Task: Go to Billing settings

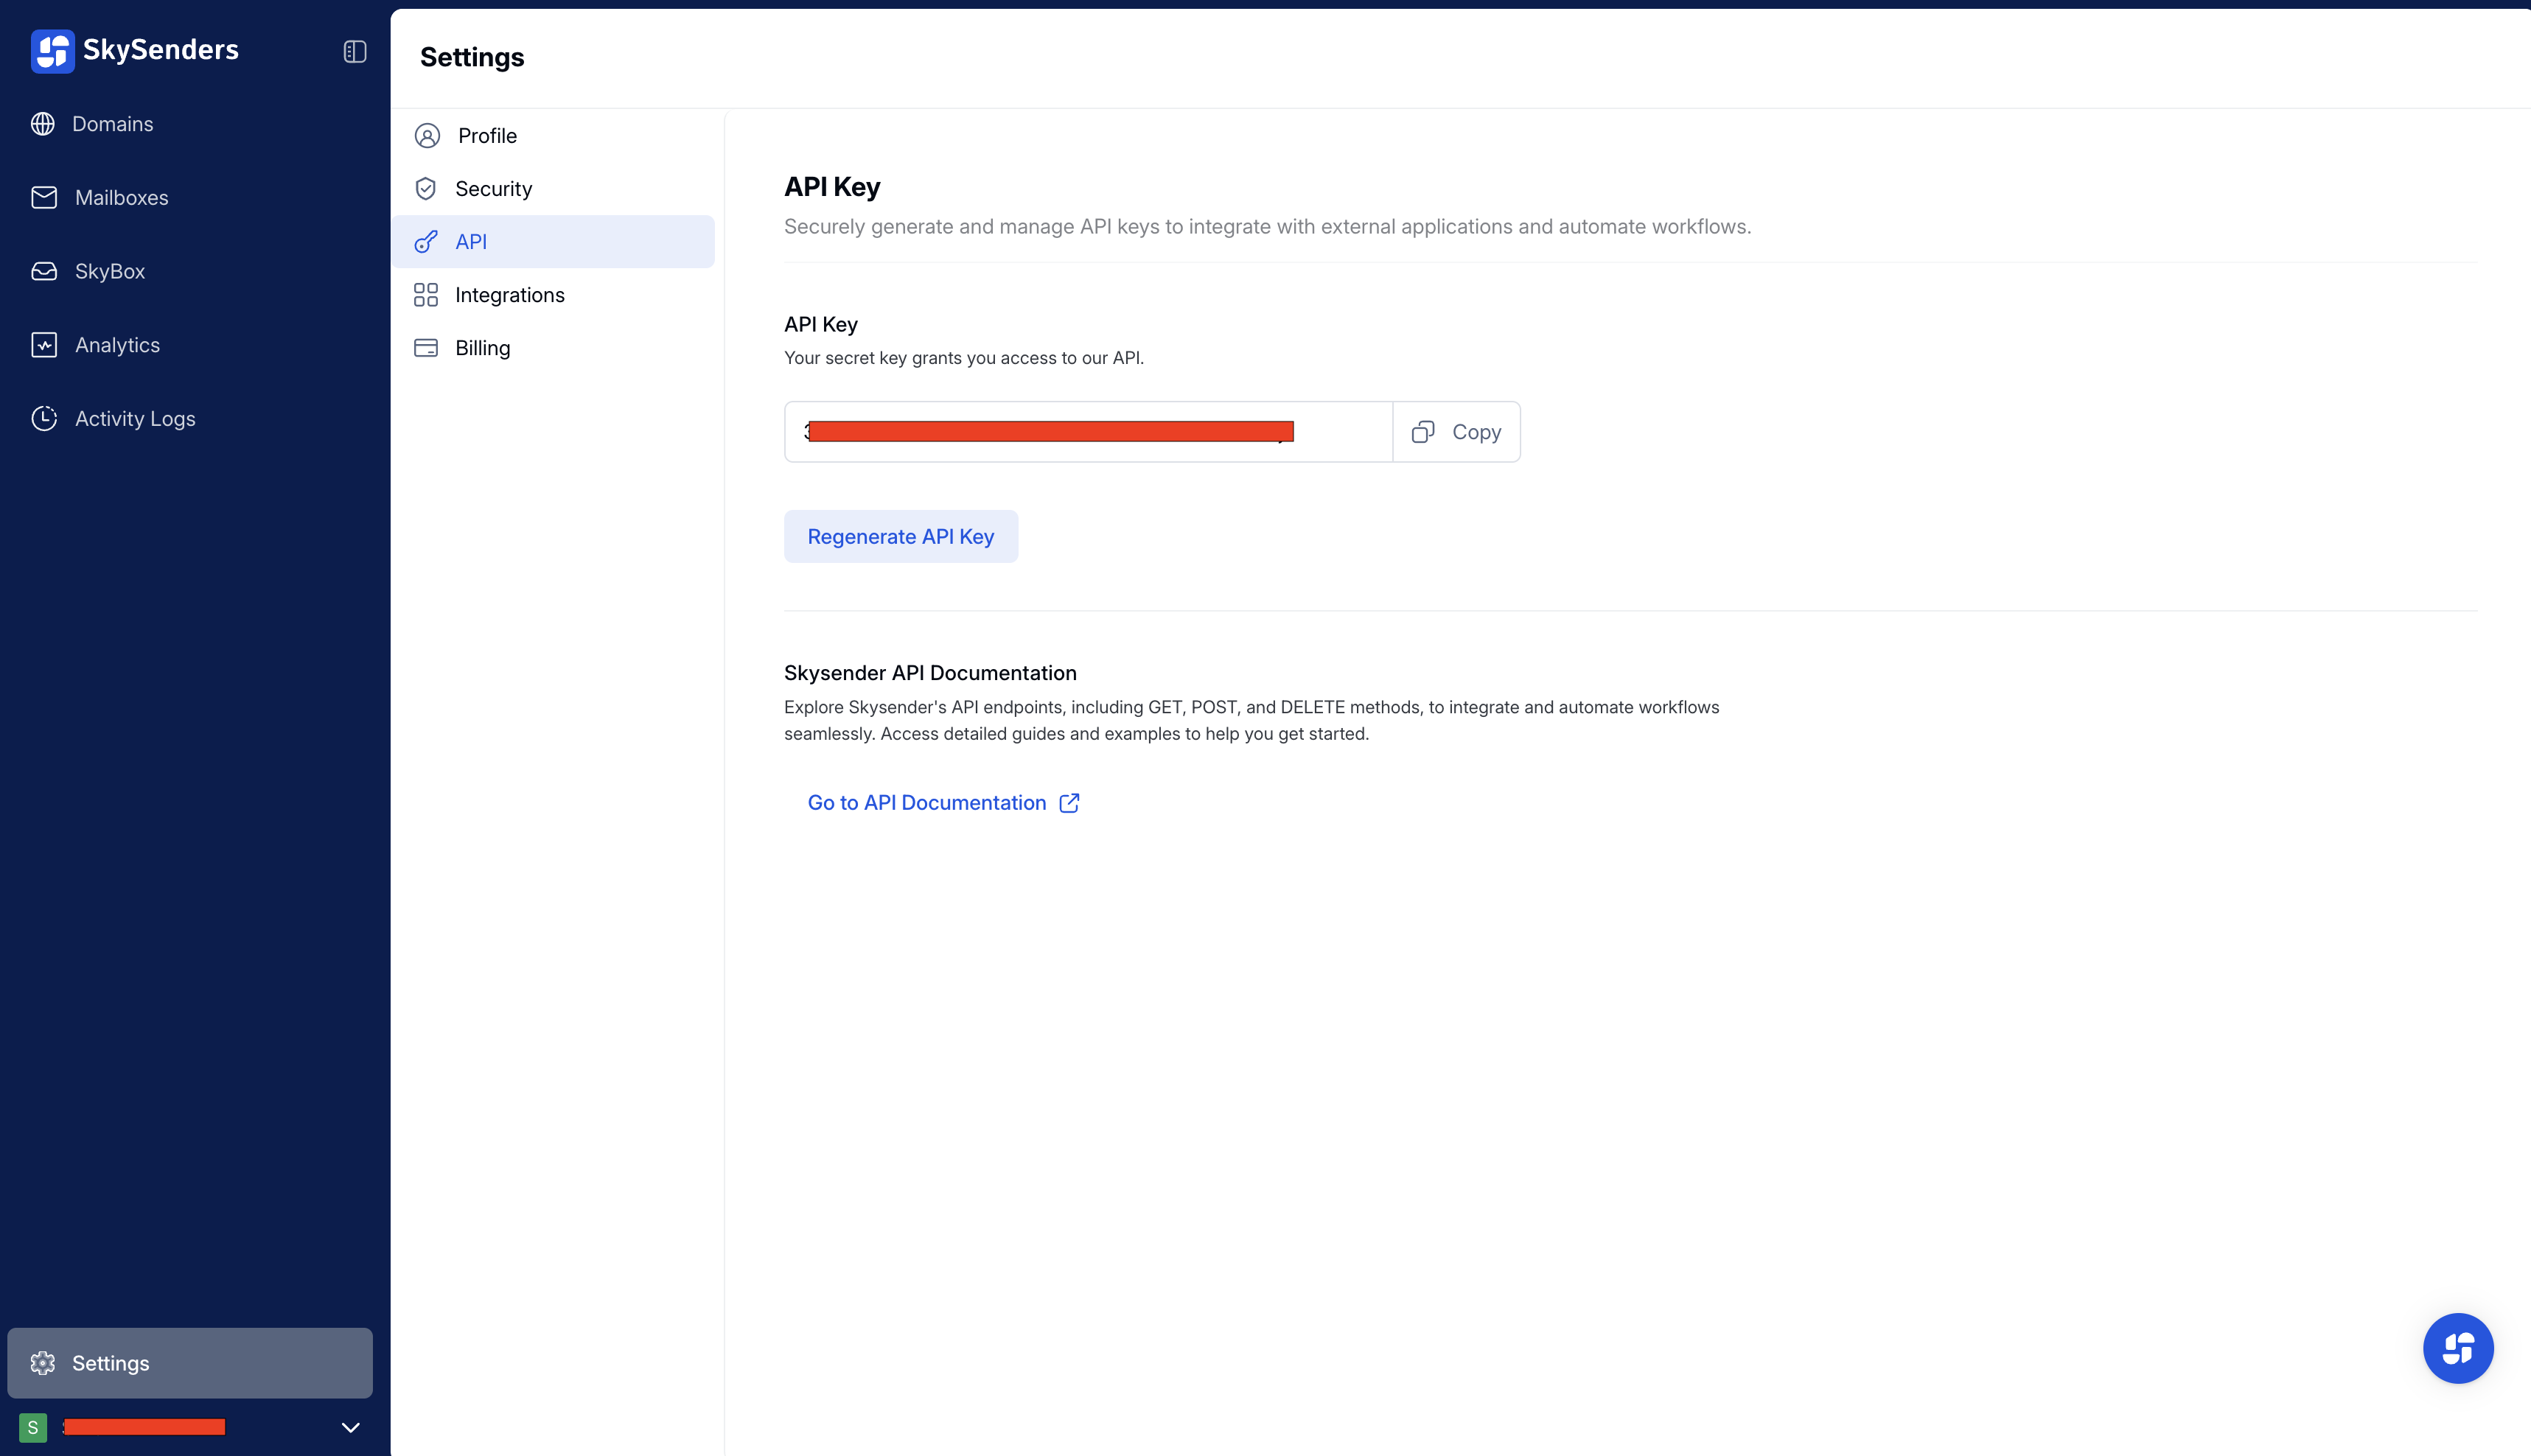Action: (482, 348)
